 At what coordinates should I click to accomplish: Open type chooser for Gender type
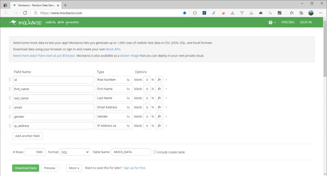[114, 116]
